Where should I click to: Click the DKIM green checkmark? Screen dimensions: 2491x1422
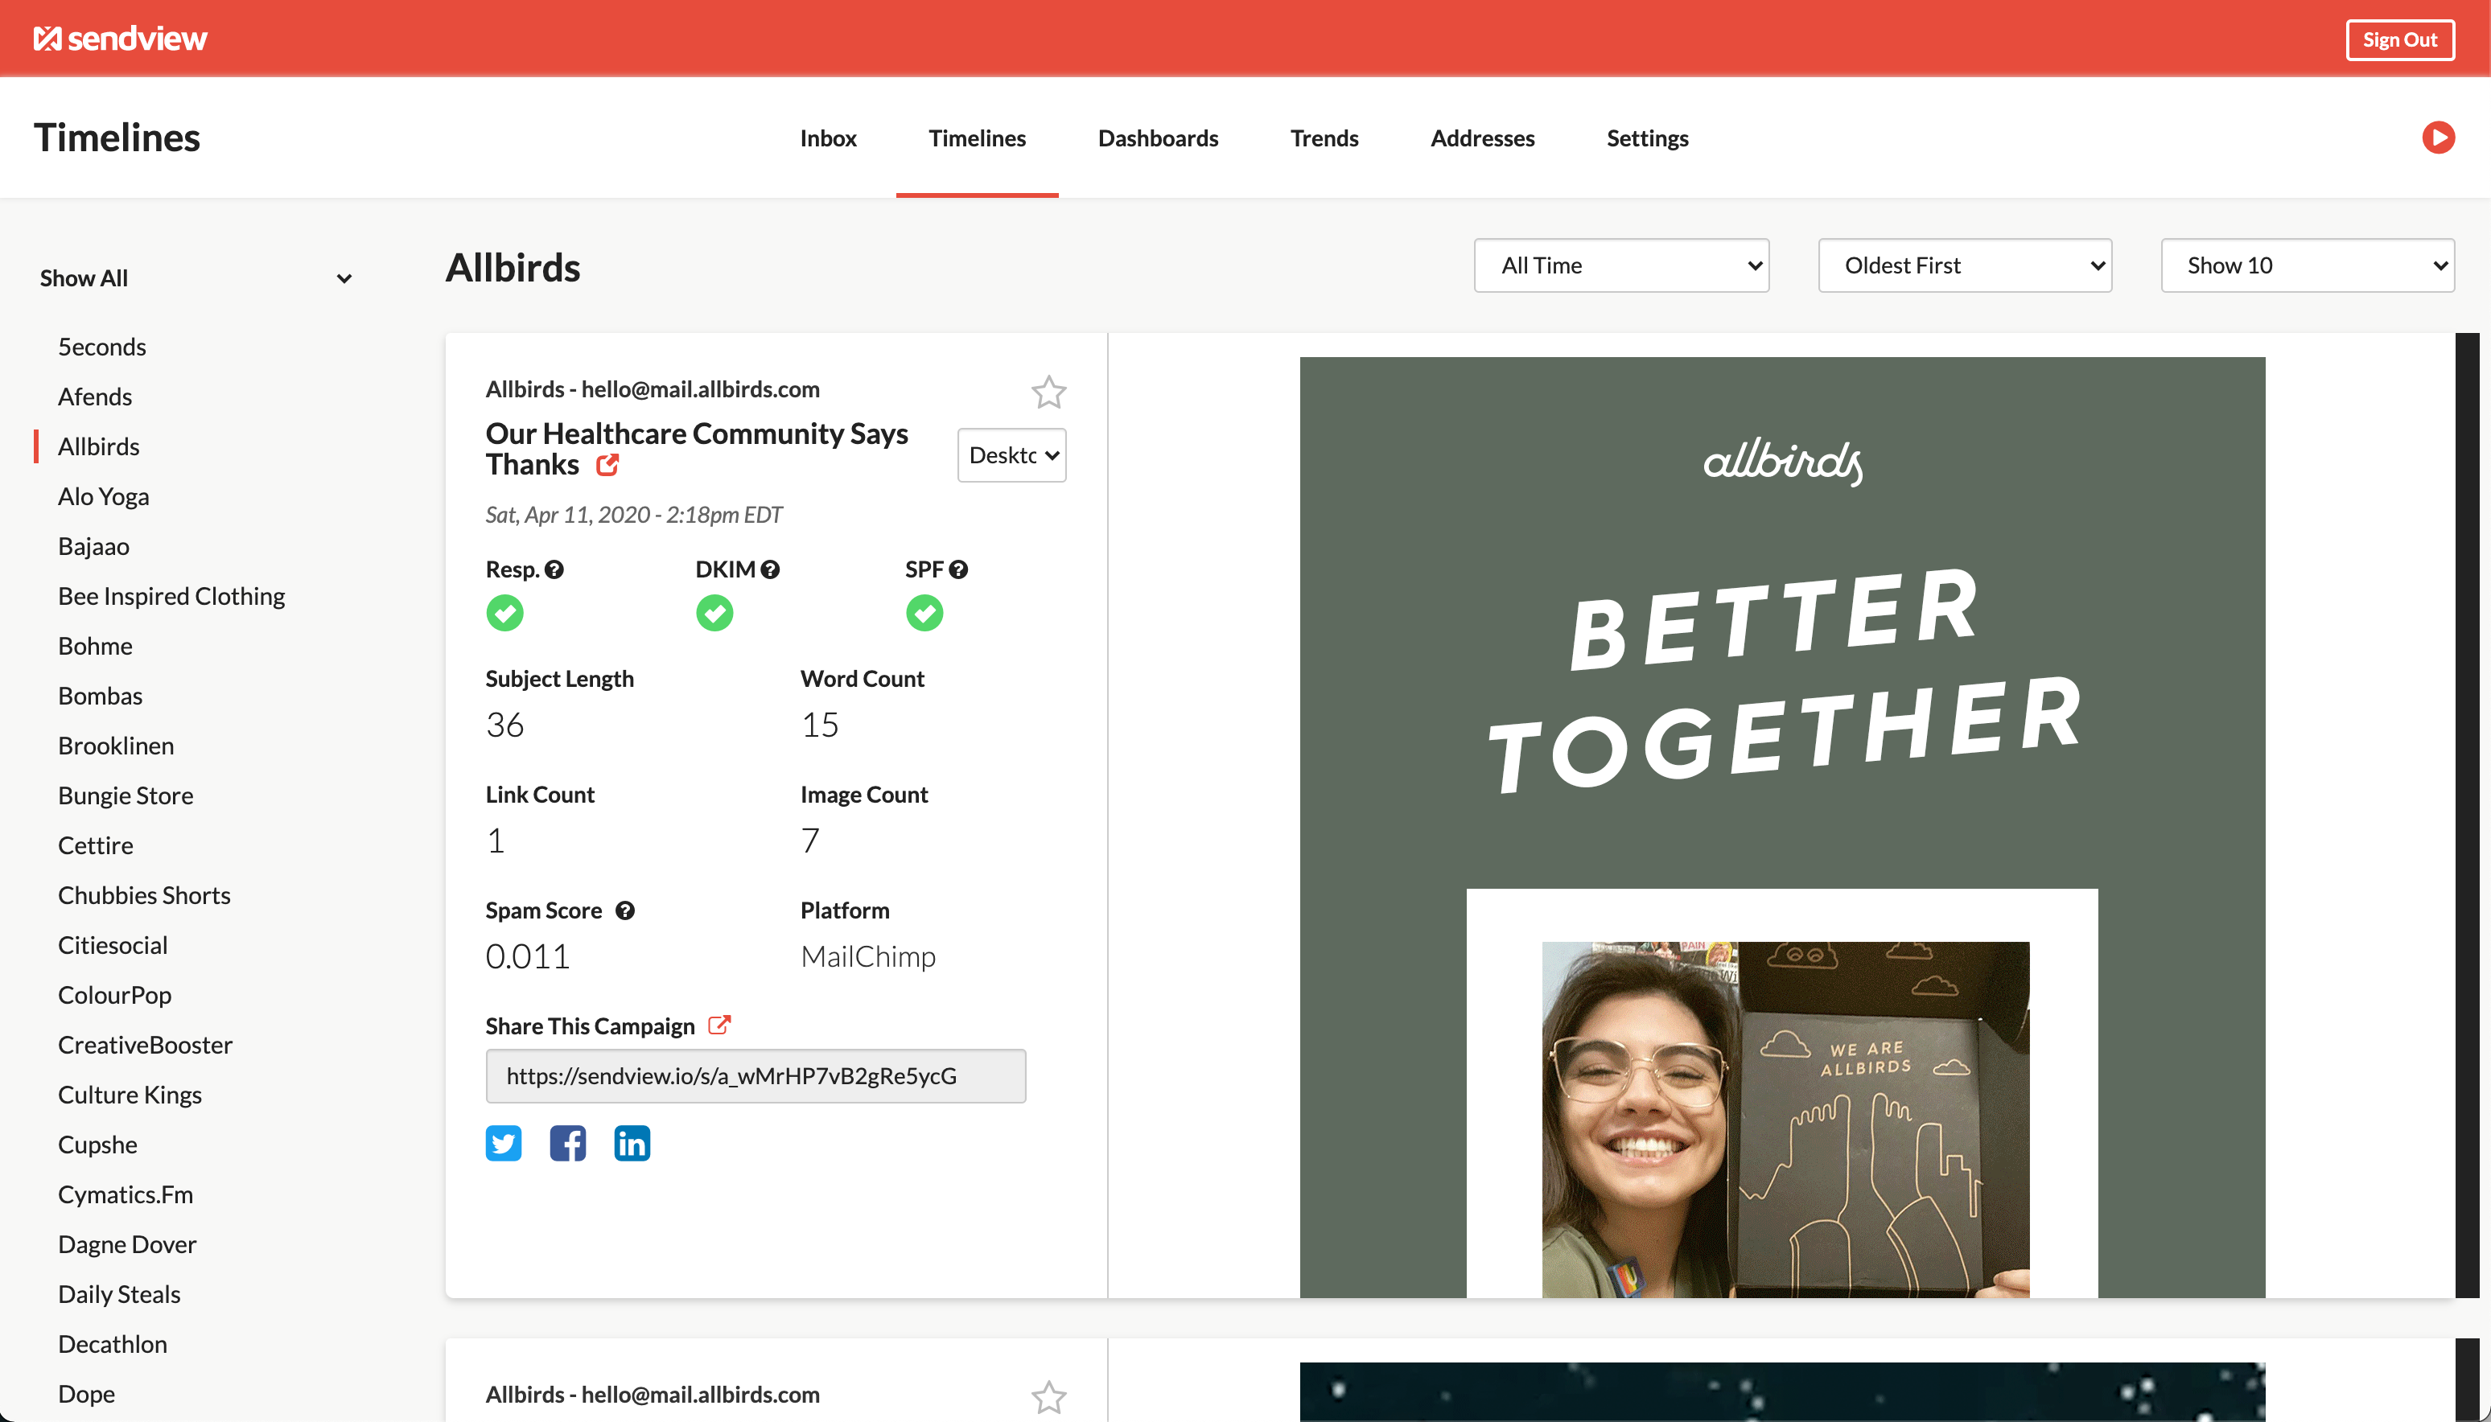click(x=715, y=614)
